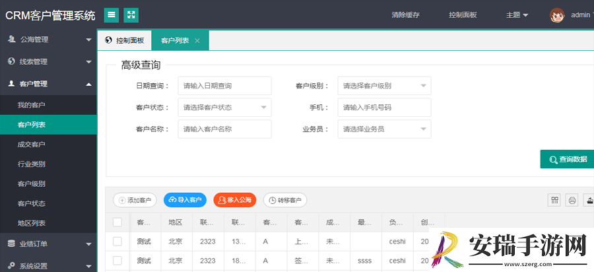Screen dimensions: 594x272
Task: Check the 测试 row containing ssss
Action: tap(117, 261)
